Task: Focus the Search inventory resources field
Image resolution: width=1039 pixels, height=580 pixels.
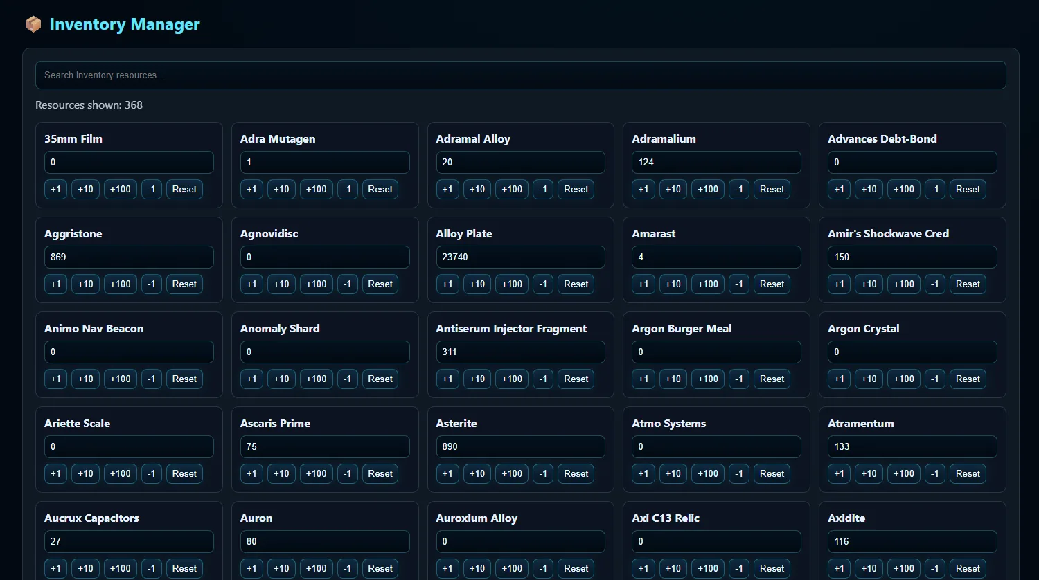Action: point(521,75)
